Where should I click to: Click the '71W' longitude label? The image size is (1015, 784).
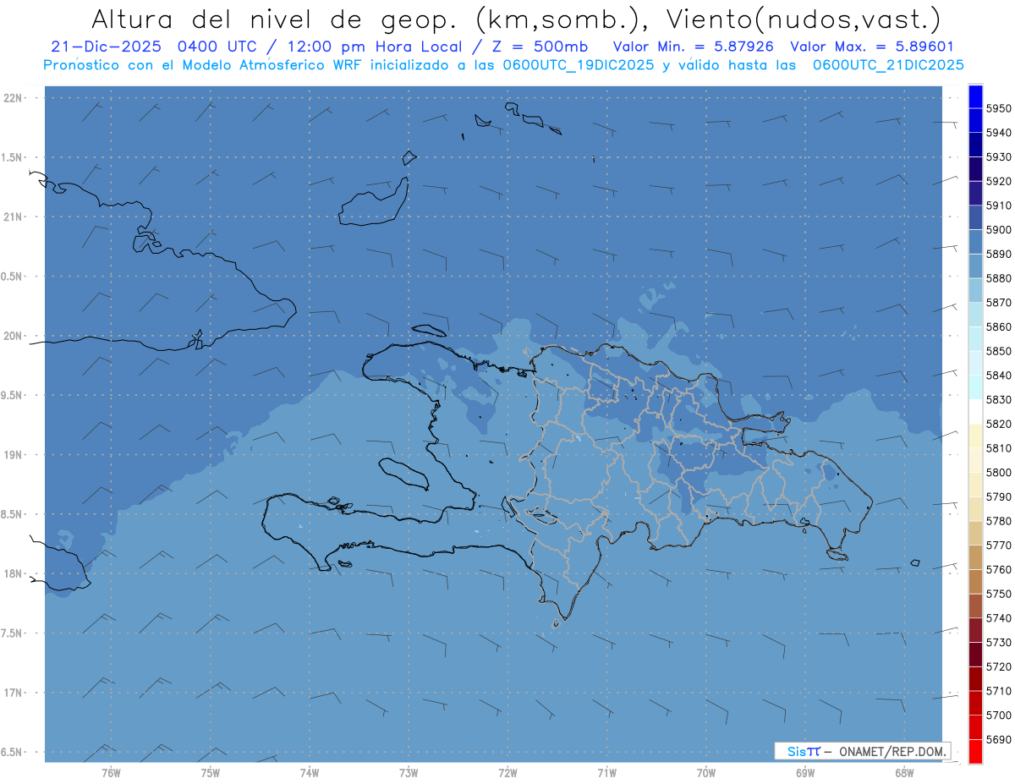click(606, 772)
